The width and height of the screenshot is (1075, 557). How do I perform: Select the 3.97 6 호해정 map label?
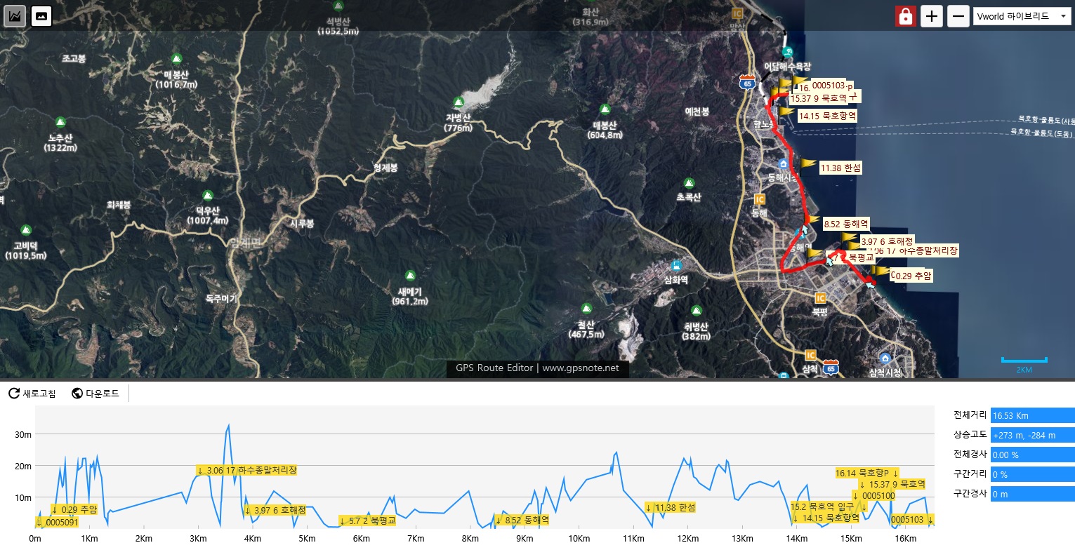887,241
